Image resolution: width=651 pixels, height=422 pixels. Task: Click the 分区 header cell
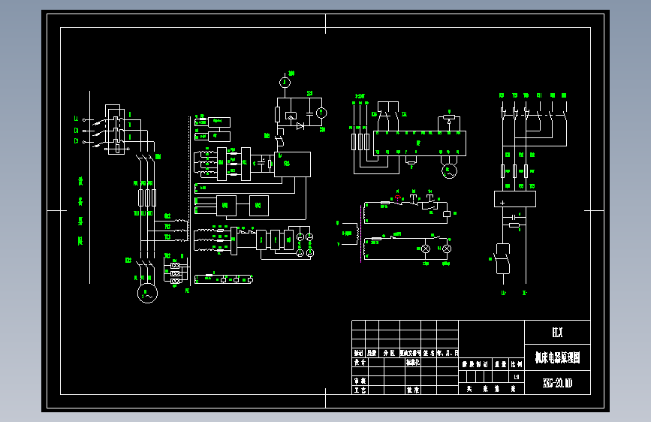pyautogui.click(x=389, y=353)
